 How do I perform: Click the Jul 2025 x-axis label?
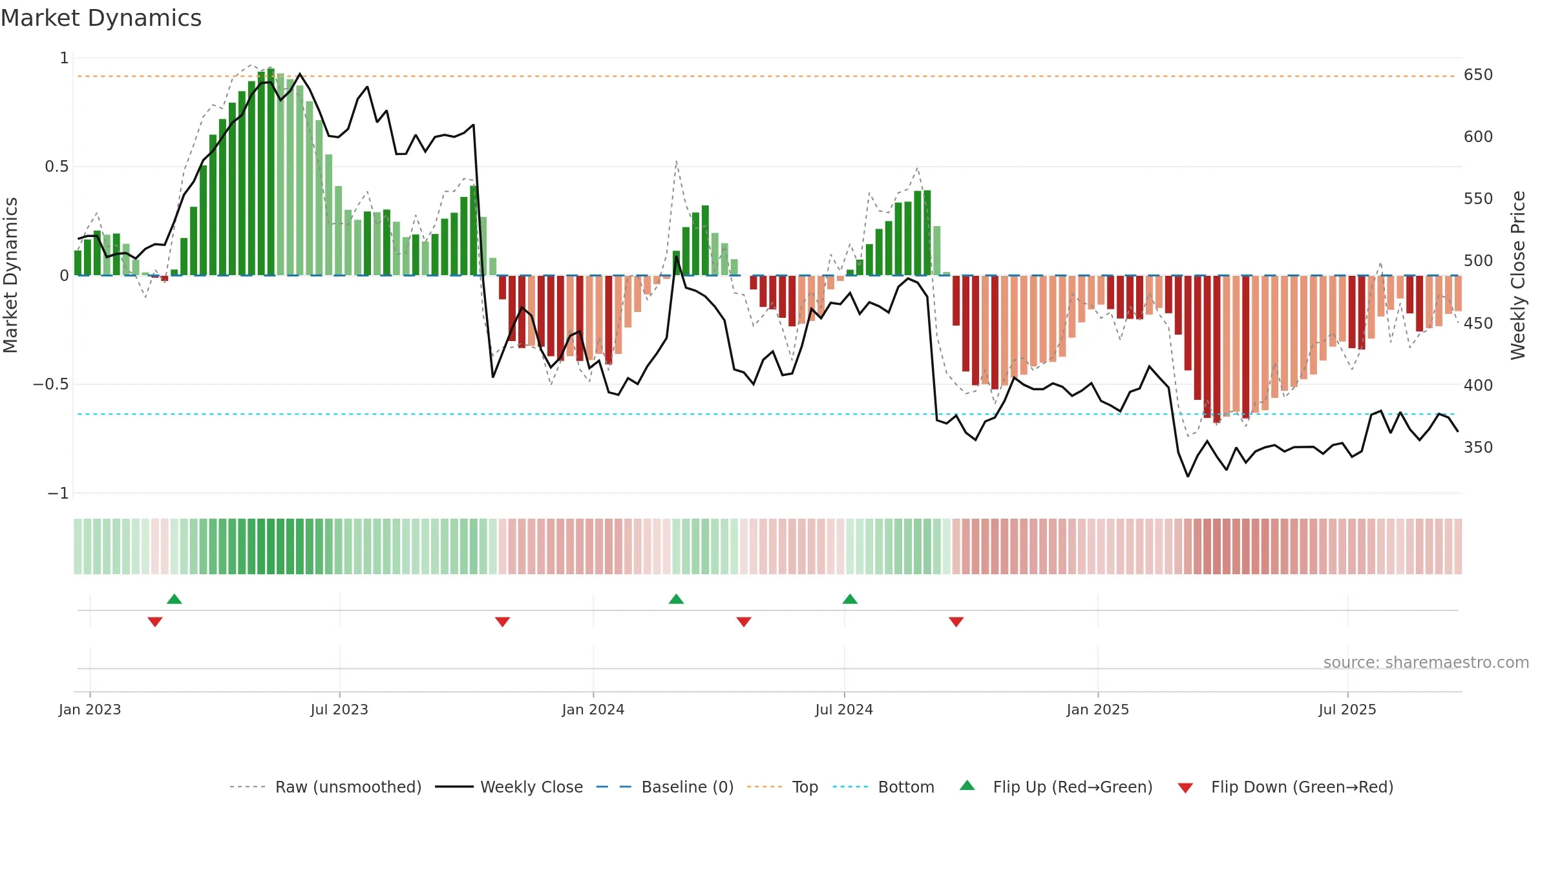[1347, 709]
